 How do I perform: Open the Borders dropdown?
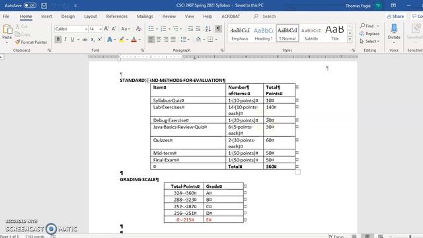point(216,40)
